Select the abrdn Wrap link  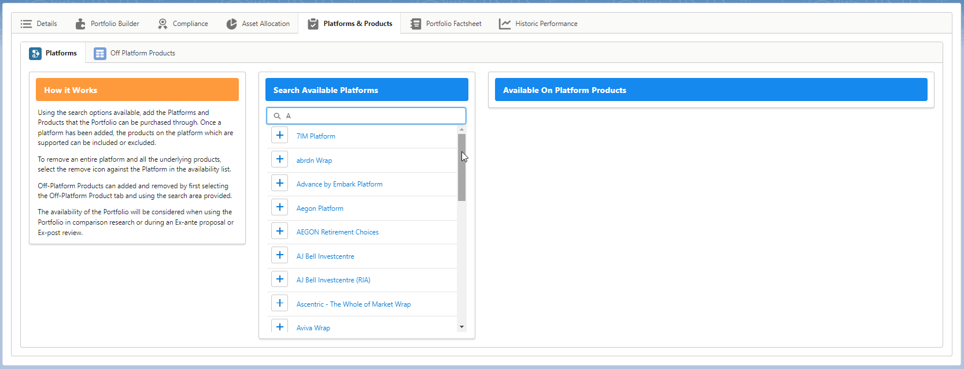(x=314, y=161)
